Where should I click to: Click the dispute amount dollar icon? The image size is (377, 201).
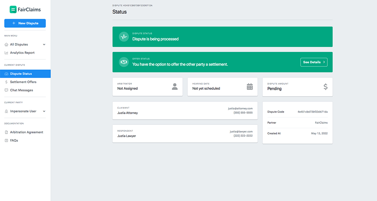[325, 87]
